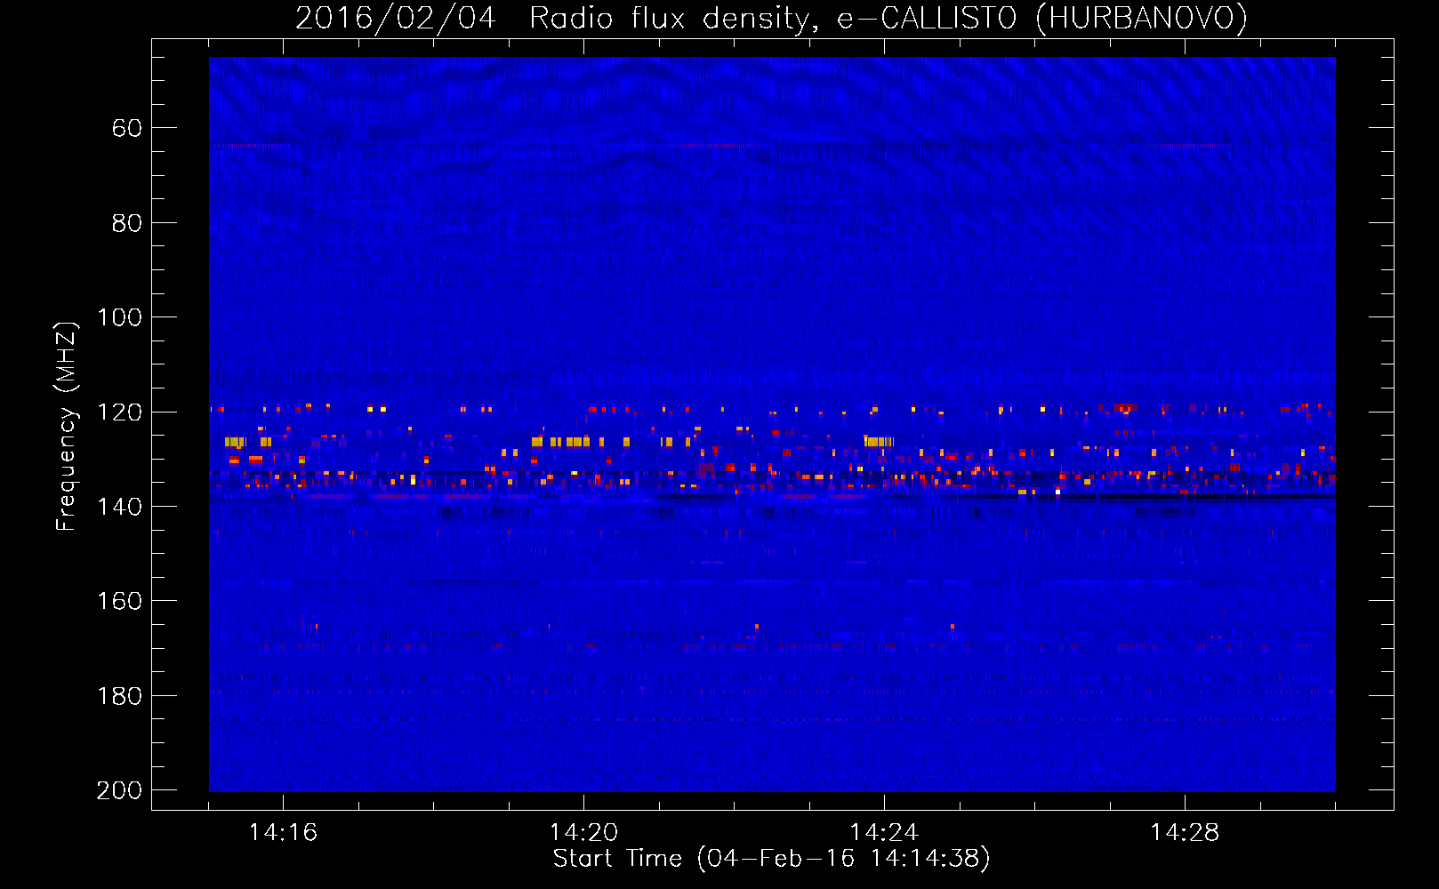Click the 180 frequency tick label

coord(120,696)
